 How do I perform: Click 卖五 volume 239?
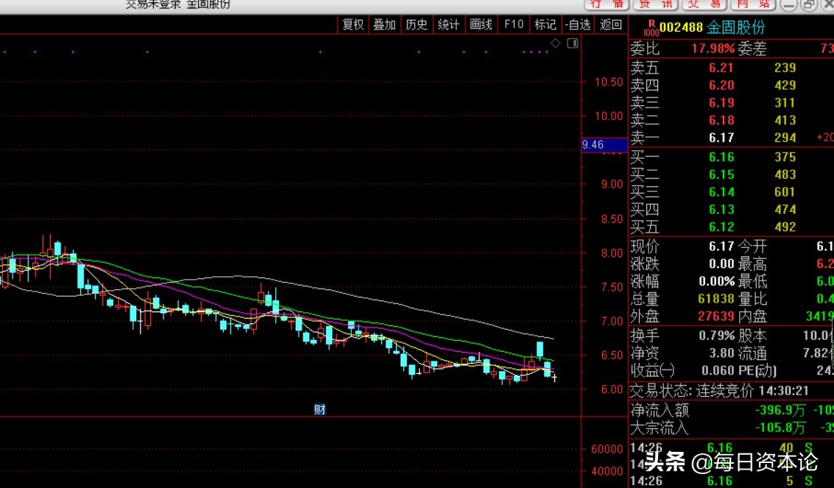pos(785,68)
